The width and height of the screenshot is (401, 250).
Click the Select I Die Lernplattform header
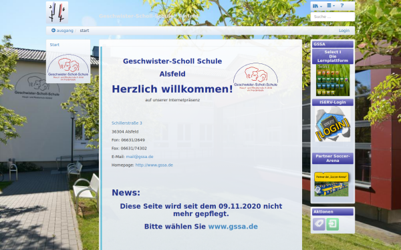(x=333, y=57)
